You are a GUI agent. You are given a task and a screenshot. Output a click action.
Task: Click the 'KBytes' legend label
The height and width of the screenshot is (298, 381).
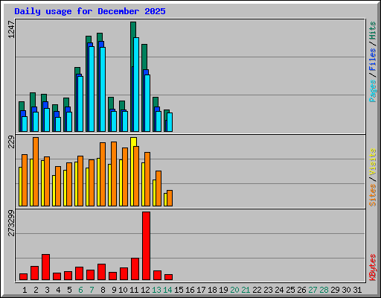[x=373, y=267]
